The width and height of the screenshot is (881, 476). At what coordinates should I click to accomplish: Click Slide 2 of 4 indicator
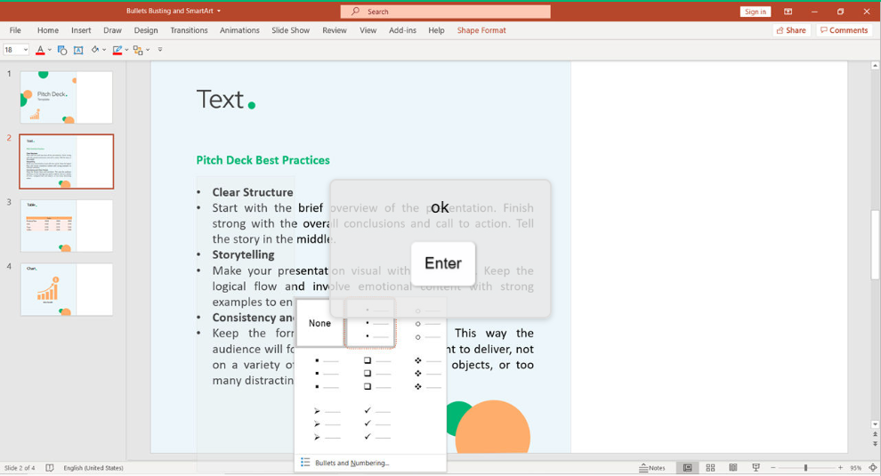pos(20,468)
